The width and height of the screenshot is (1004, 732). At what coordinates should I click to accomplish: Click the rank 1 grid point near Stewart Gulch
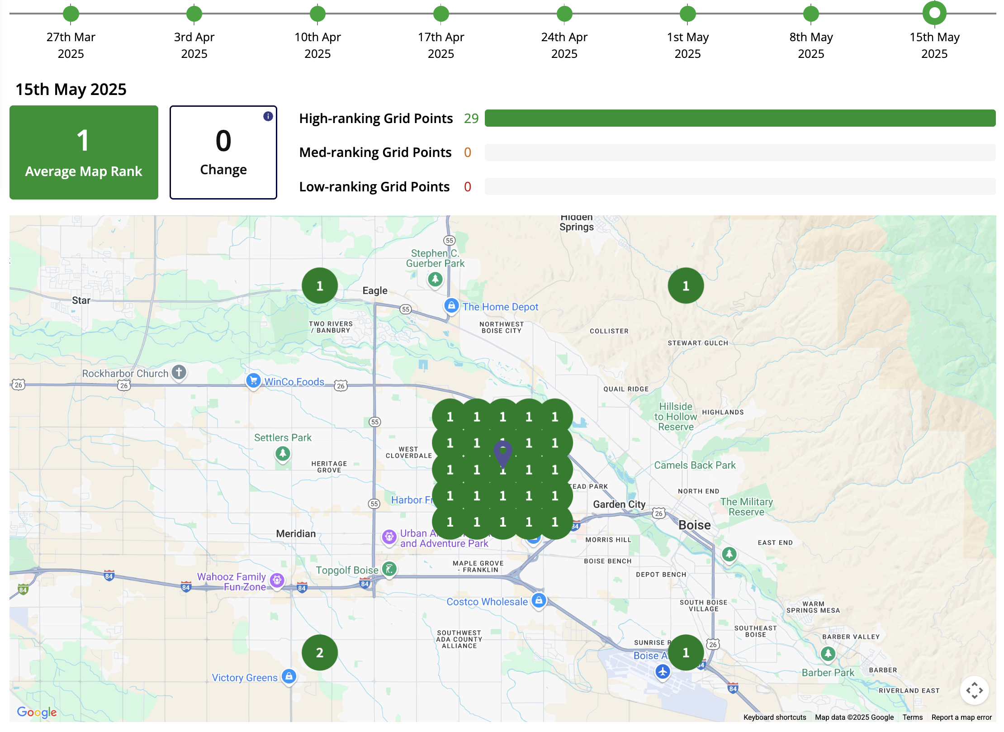(686, 285)
